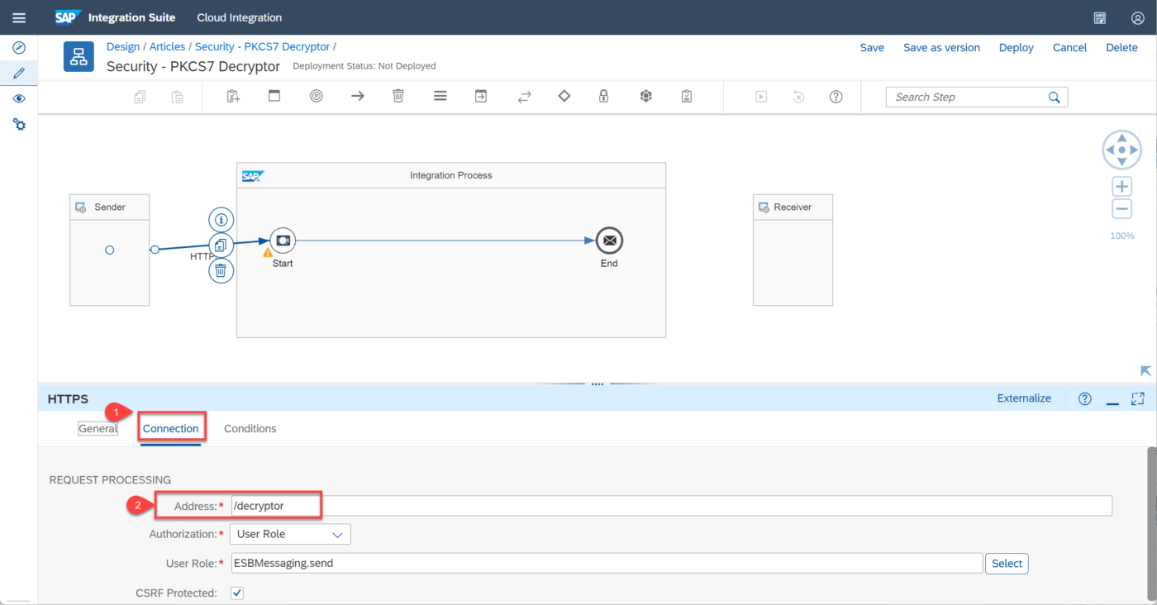Select the Connector arrow tool
The image size is (1157, 605).
(x=357, y=96)
